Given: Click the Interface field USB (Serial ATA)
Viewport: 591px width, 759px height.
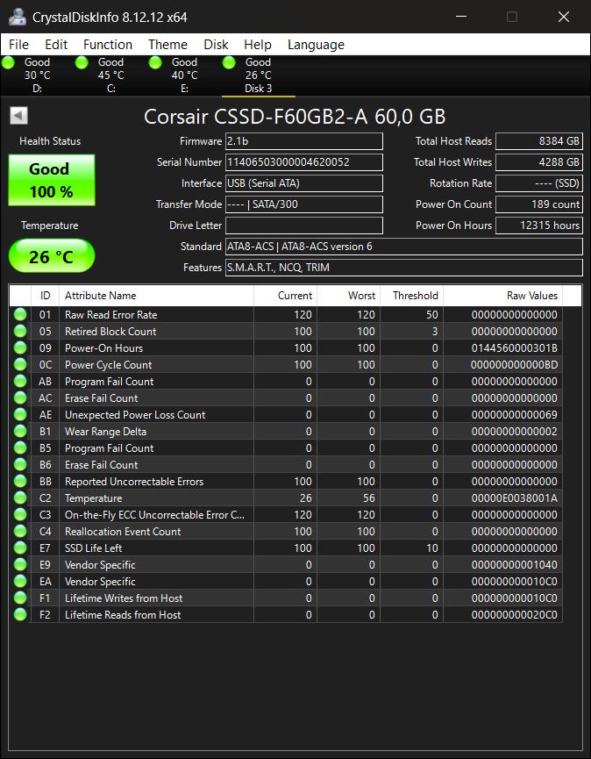Looking at the screenshot, I should (x=303, y=183).
